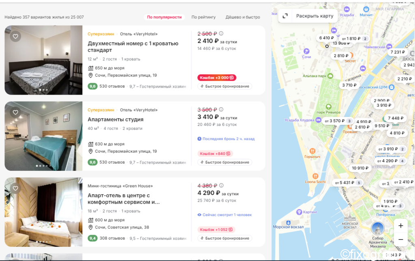Click 1 910 ₽ map price marker

click(390, 201)
